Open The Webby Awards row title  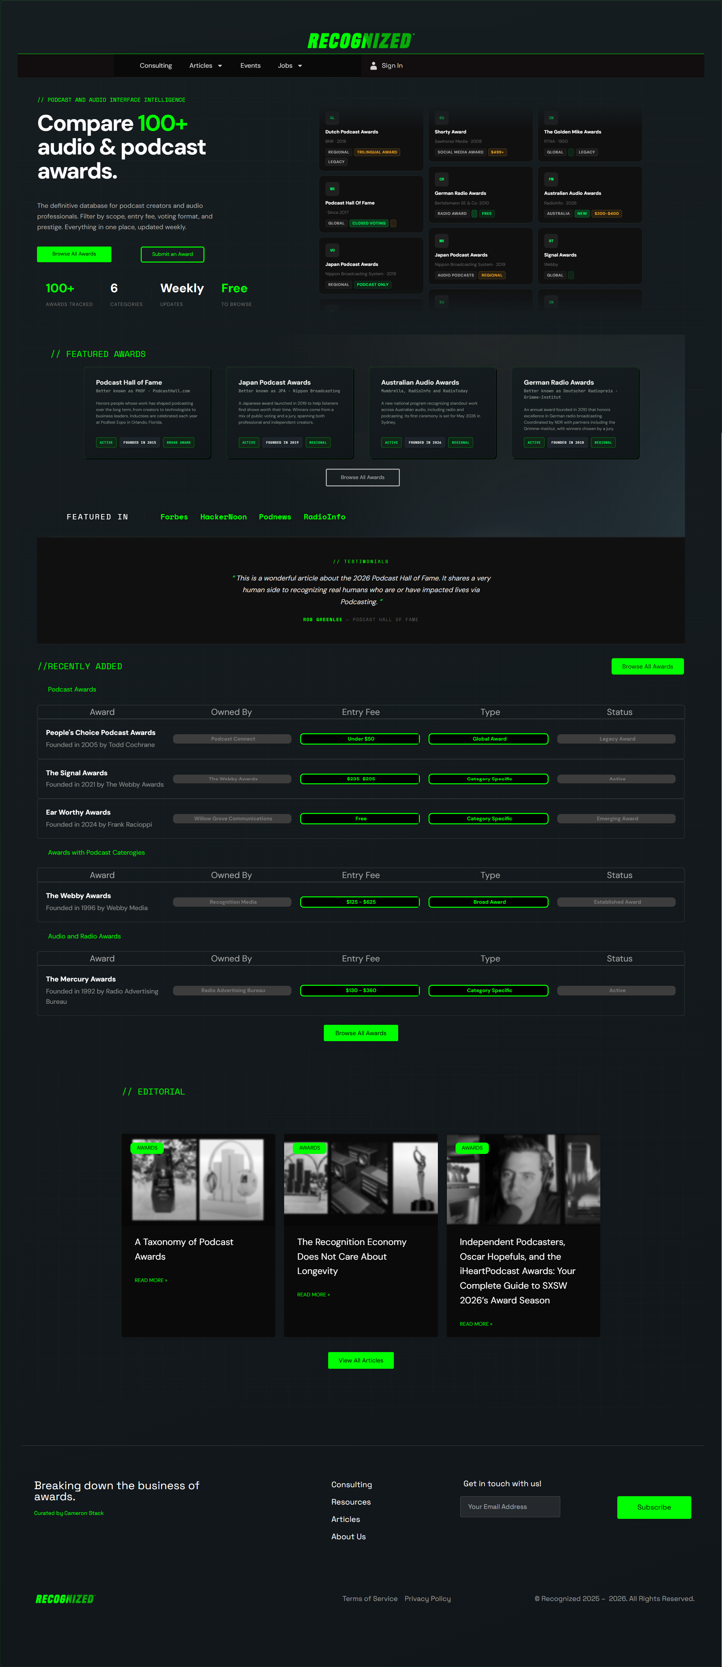click(x=78, y=896)
